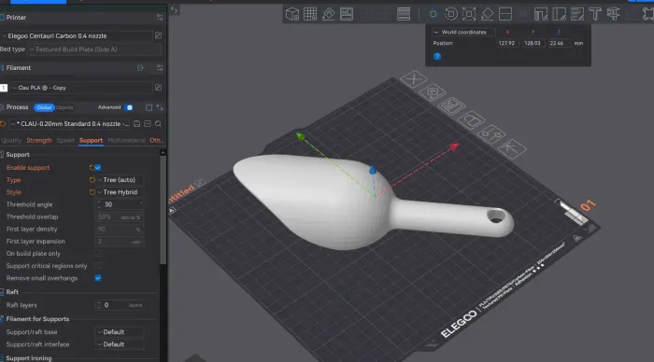Select the Lay on face tool
This screenshot has height=362, width=654.
coord(487,14)
